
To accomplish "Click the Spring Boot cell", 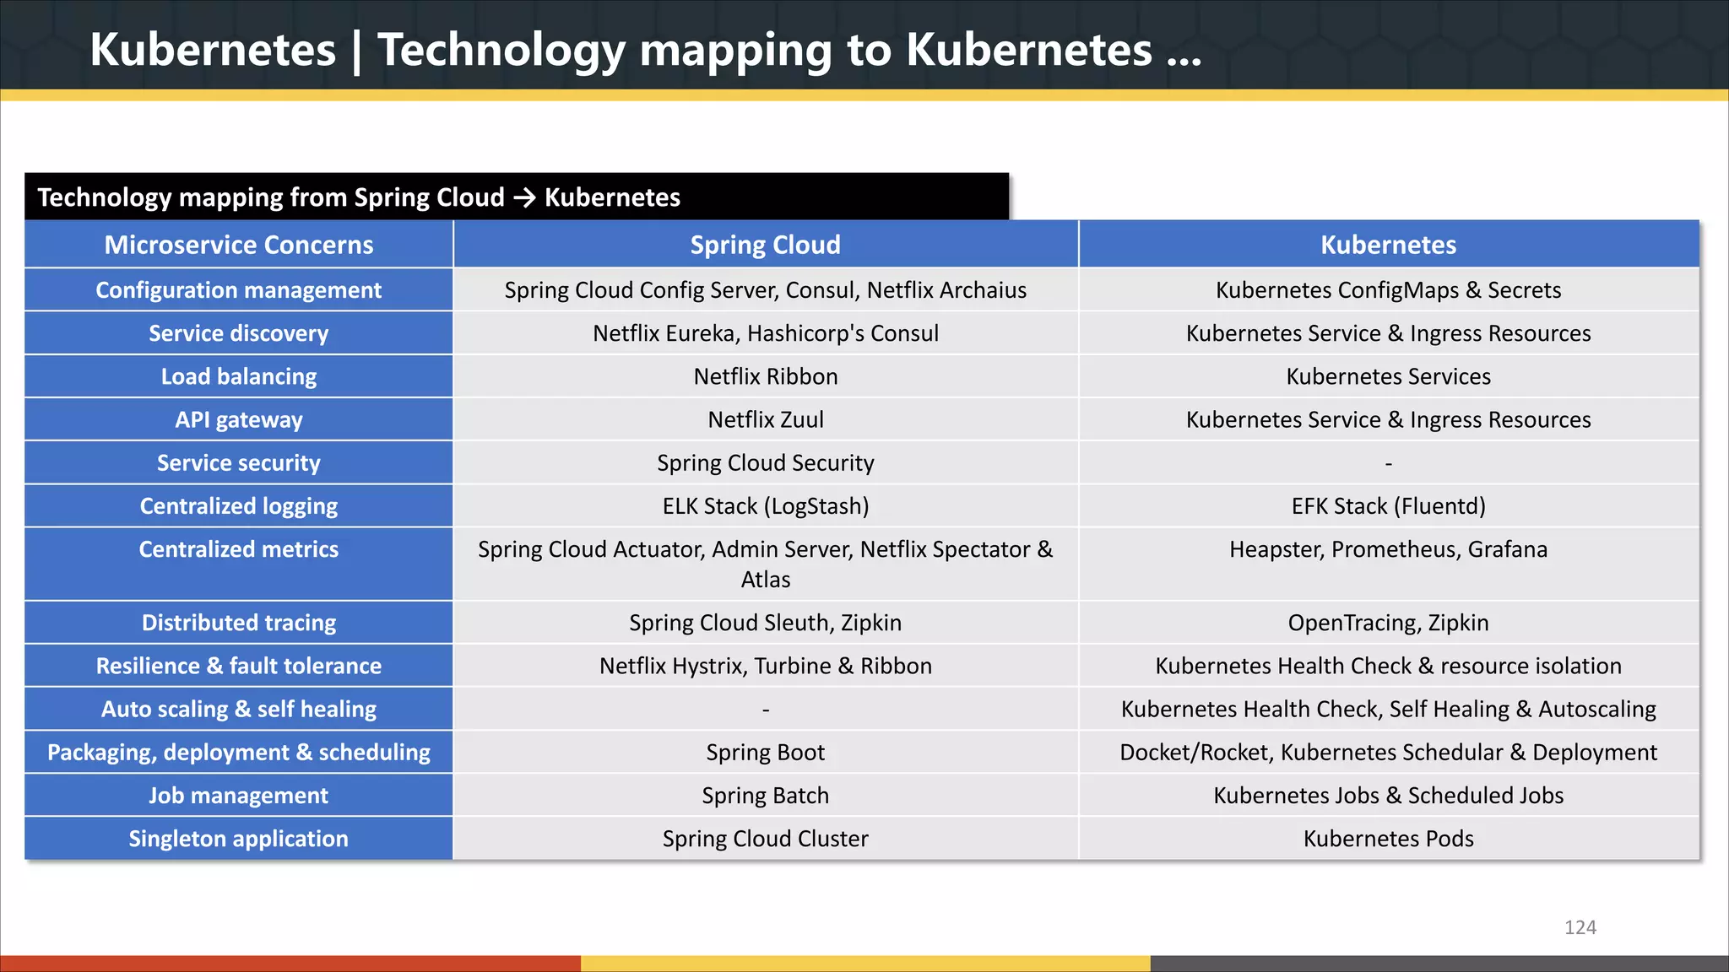I will tap(765, 752).
